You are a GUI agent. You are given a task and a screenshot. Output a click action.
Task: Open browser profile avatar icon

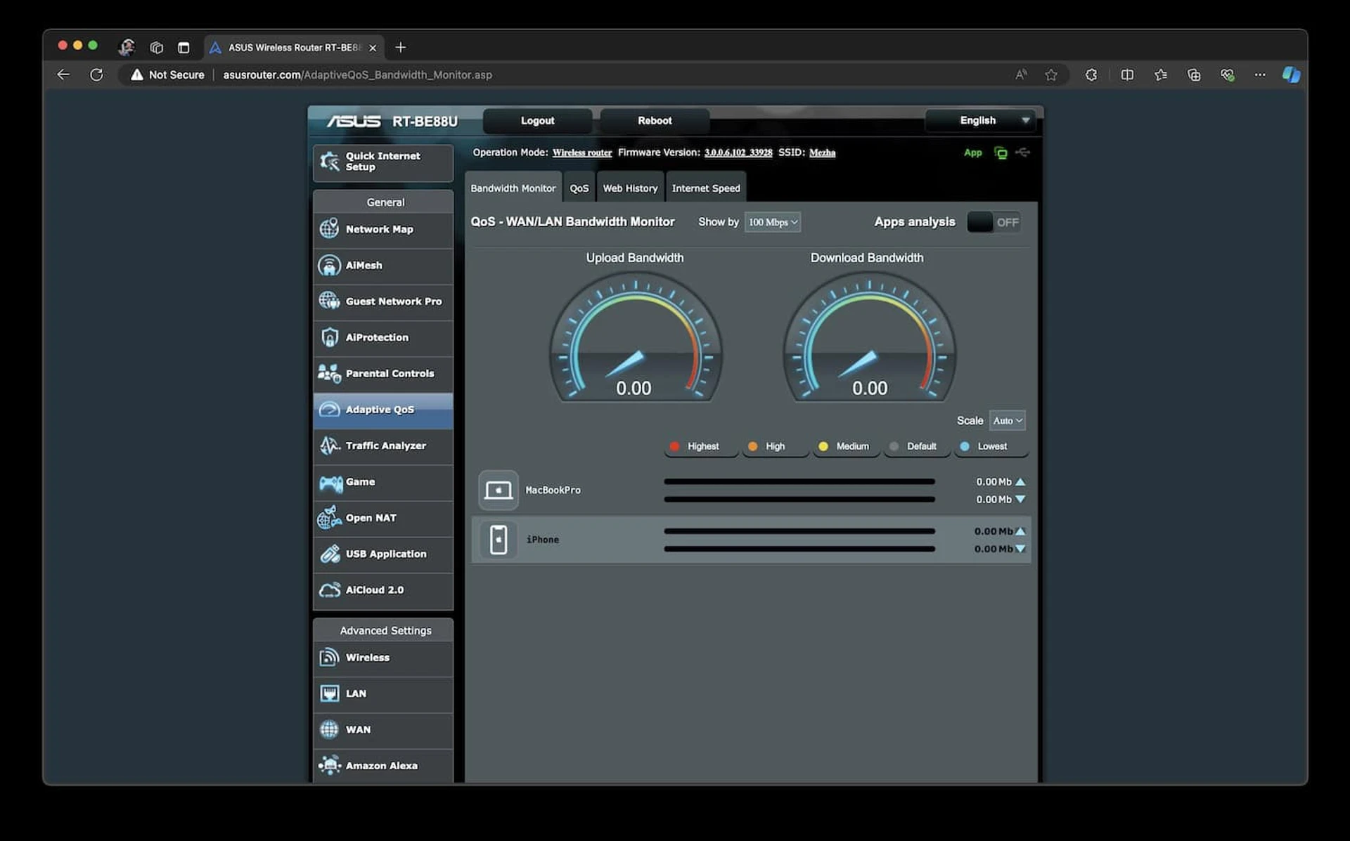coord(127,47)
